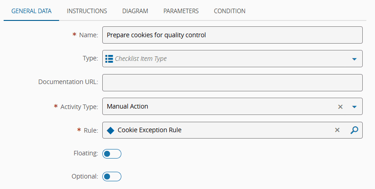Open the Checklist Item Type combo box
The height and width of the screenshot is (189, 375).
tap(227, 59)
